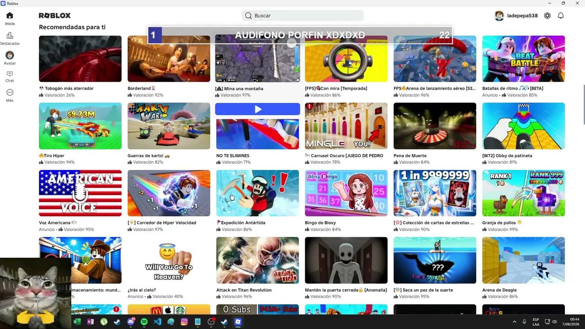Open the 1 in 9999999 cards thumbnail

tap(435, 193)
